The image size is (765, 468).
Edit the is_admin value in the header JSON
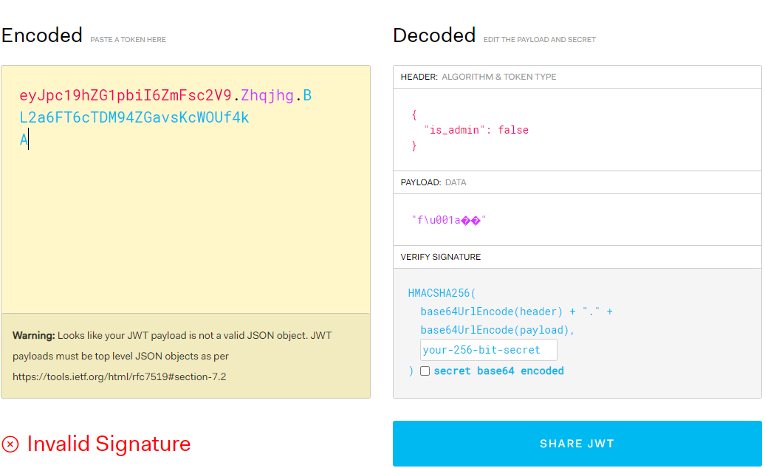512,130
